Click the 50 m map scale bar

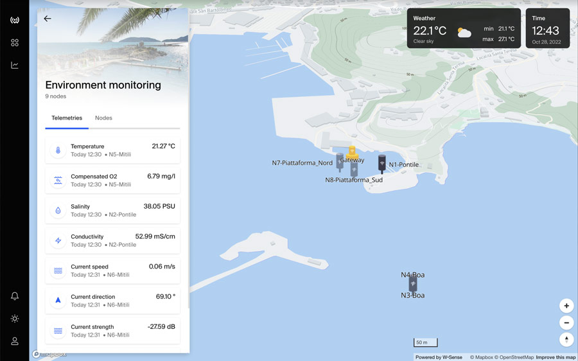(x=425, y=342)
